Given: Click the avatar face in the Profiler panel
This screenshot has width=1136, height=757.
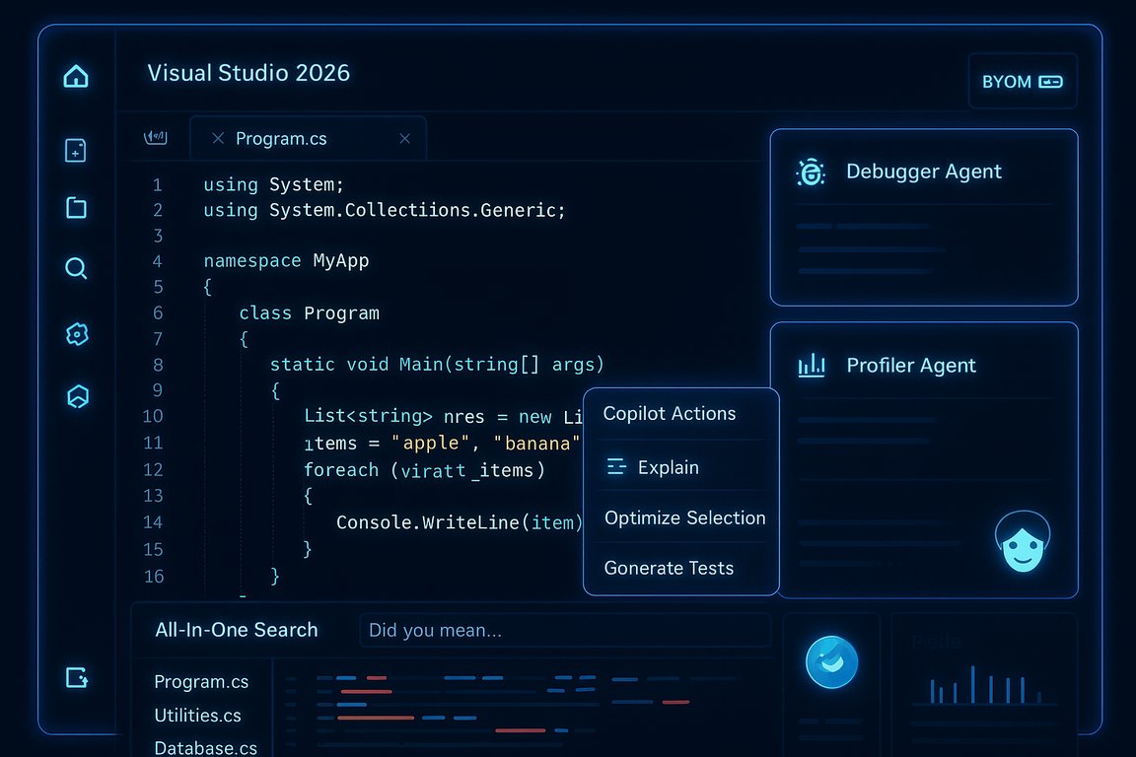Looking at the screenshot, I should [x=1023, y=540].
